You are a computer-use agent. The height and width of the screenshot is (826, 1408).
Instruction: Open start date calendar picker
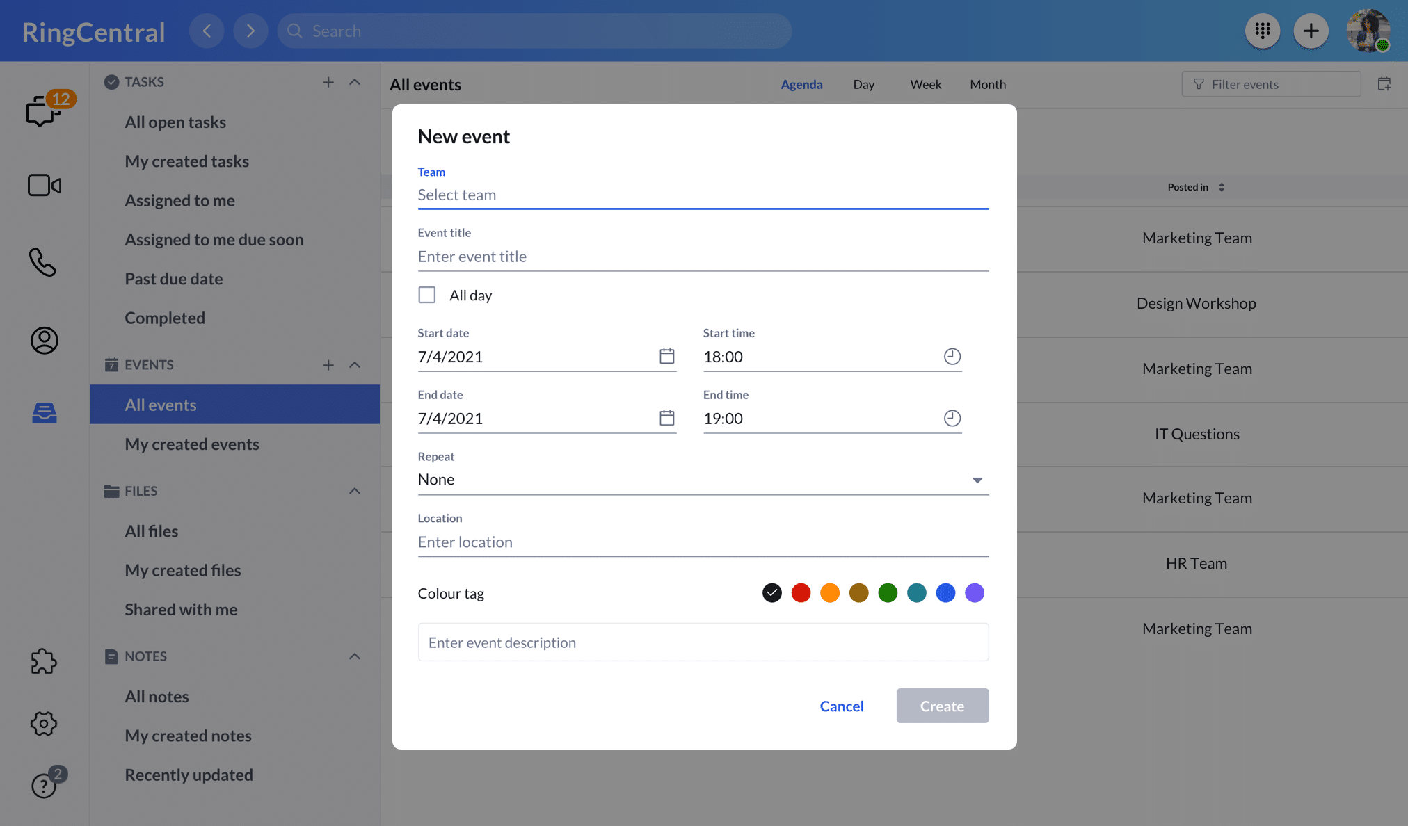666,356
